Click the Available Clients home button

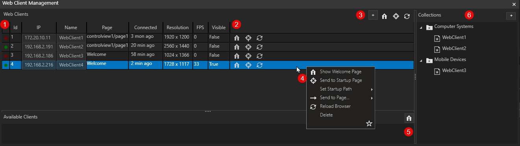pyautogui.click(x=409, y=118)
